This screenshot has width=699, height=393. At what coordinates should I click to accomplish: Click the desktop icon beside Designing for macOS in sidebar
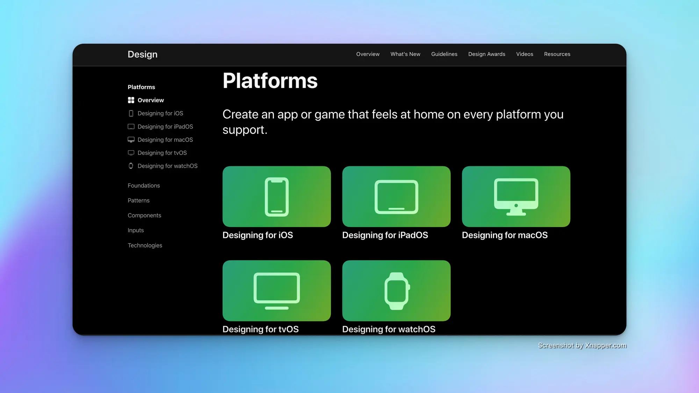pyautogui.click(x=131, y=140)
